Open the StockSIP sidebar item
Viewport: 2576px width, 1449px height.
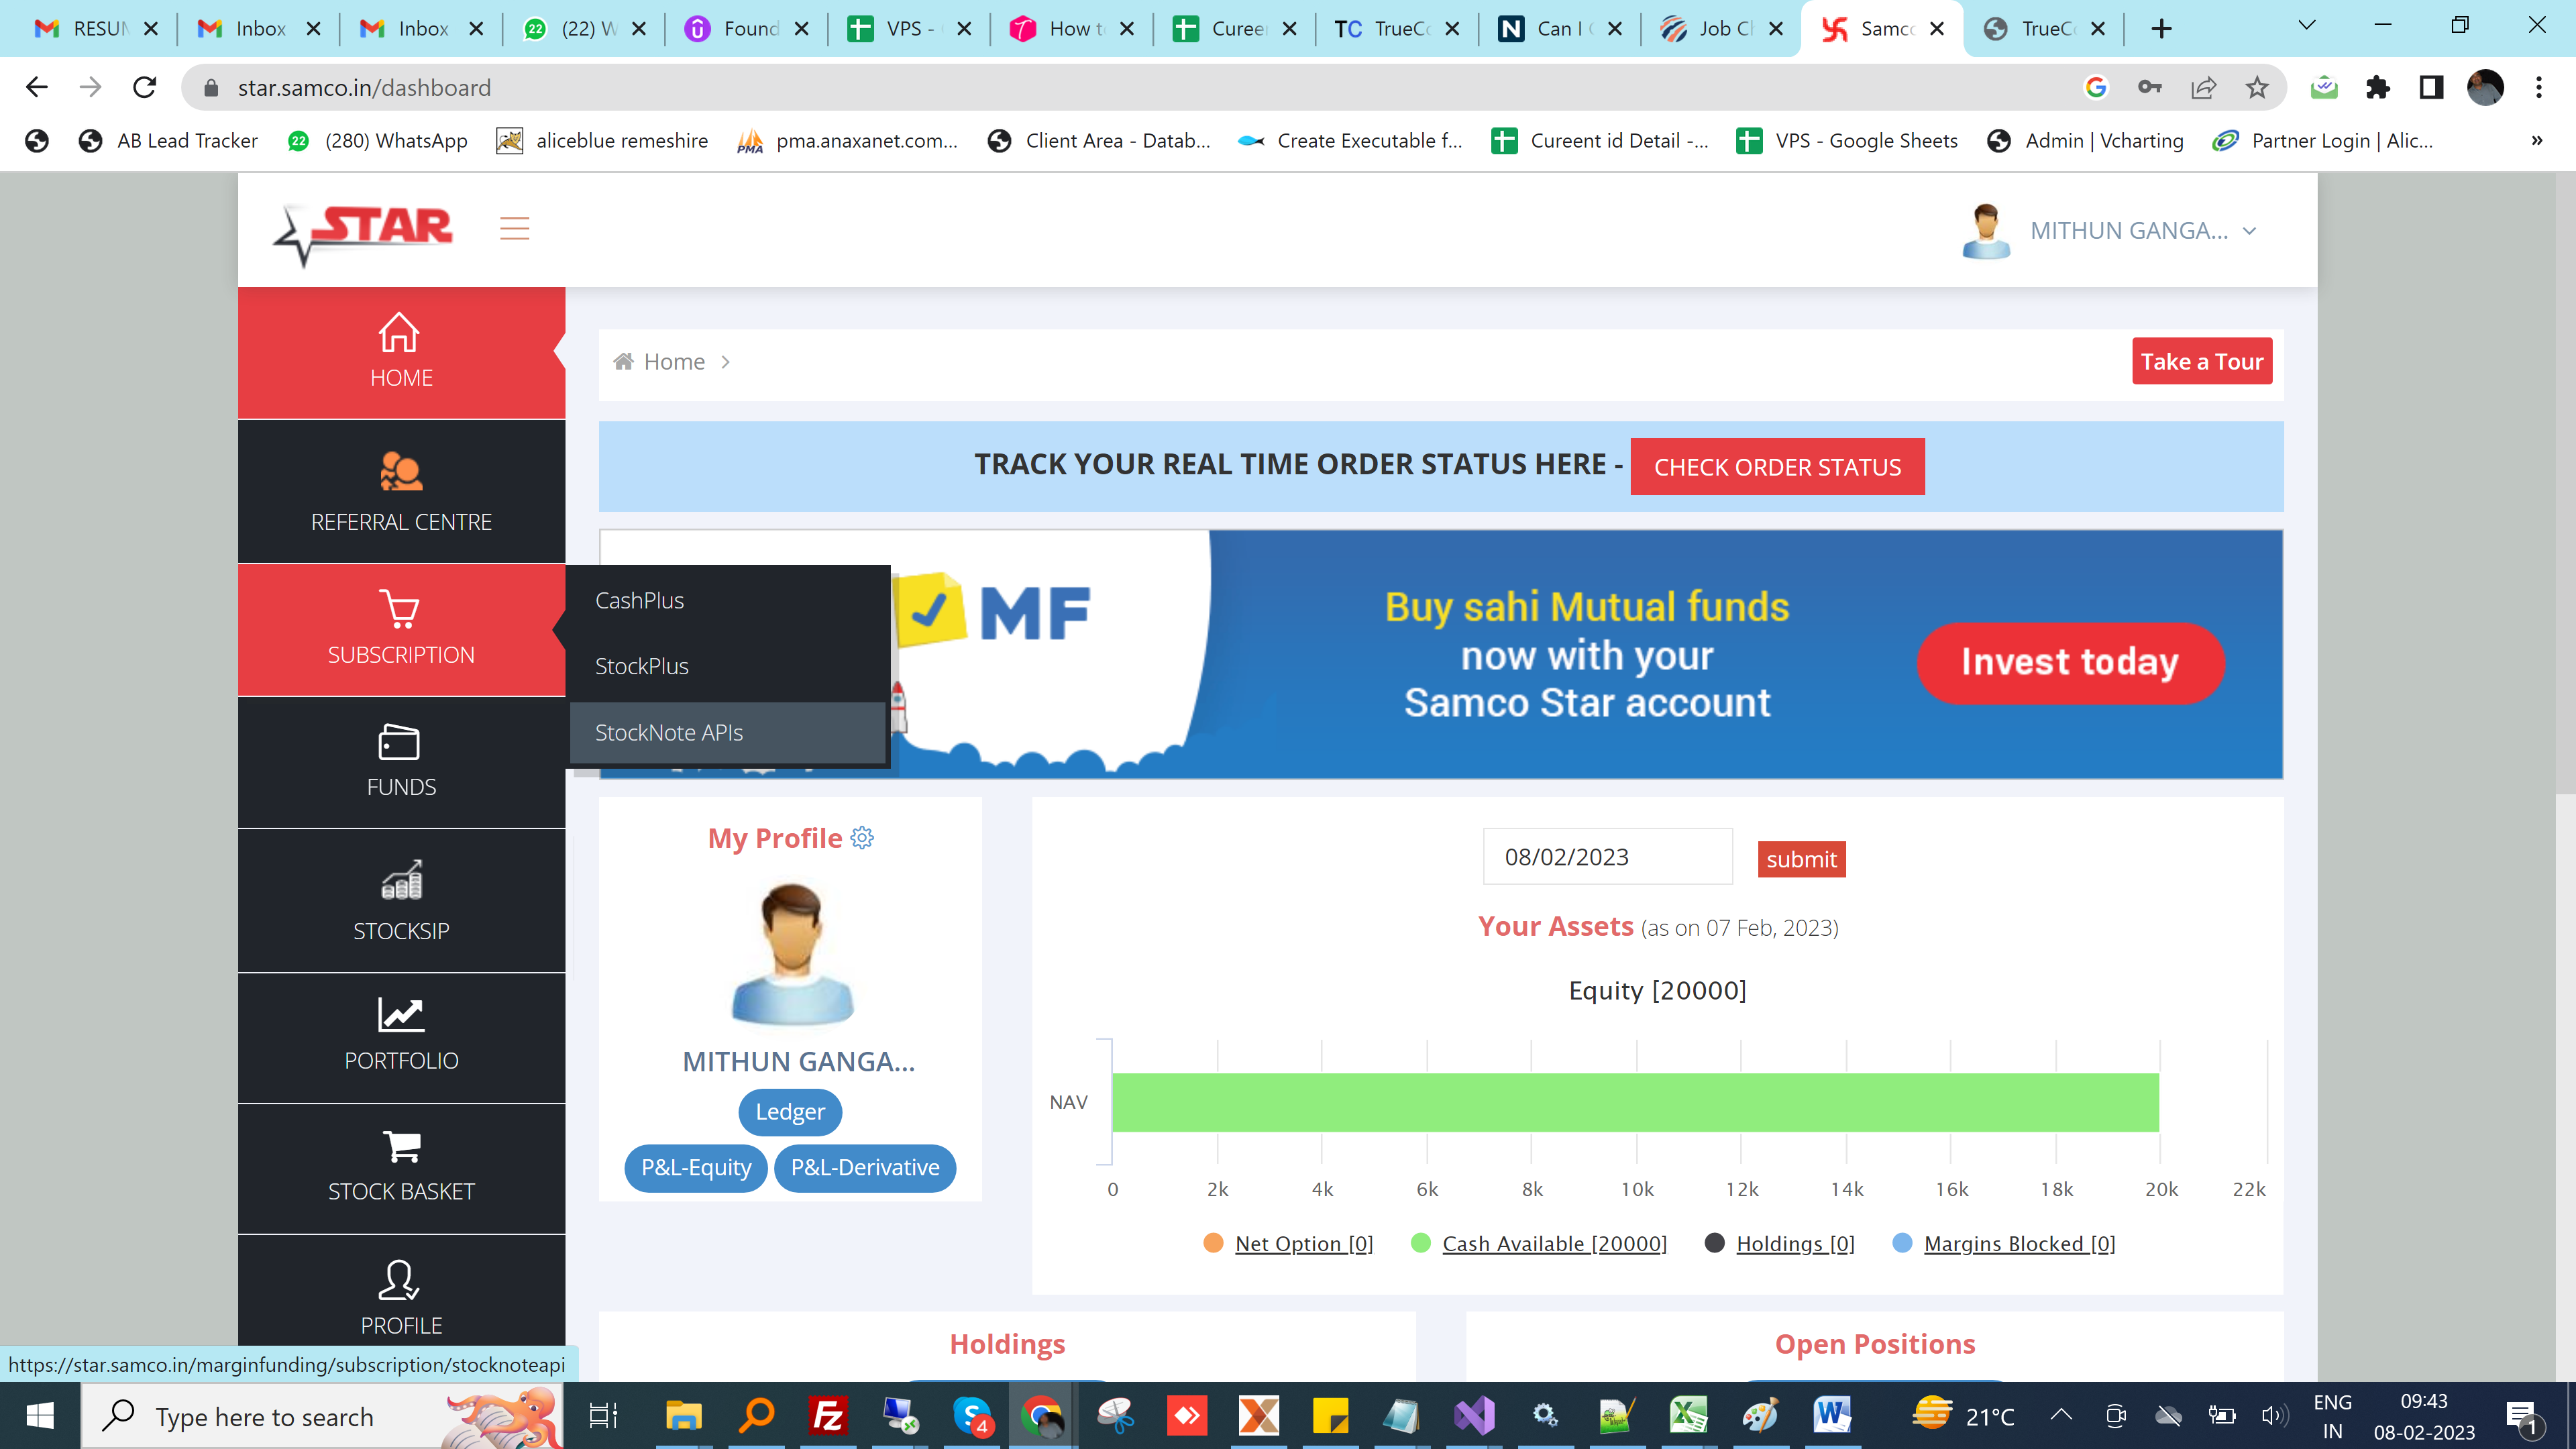tap(401, 900)
